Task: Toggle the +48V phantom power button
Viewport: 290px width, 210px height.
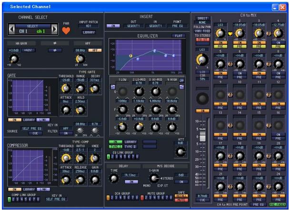Action: click(x=28, y=50)
